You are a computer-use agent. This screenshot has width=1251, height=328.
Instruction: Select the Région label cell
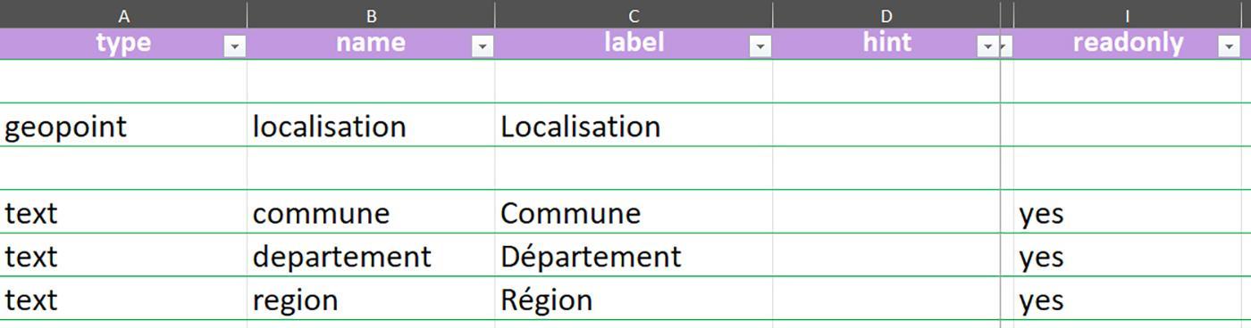click(634, 299)
